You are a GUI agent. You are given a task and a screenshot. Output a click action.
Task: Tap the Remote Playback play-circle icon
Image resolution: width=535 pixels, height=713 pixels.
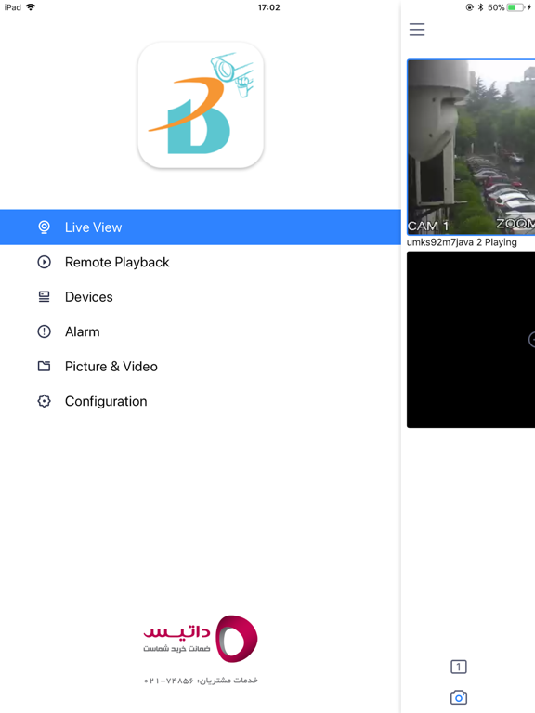[x=45, y=262]
